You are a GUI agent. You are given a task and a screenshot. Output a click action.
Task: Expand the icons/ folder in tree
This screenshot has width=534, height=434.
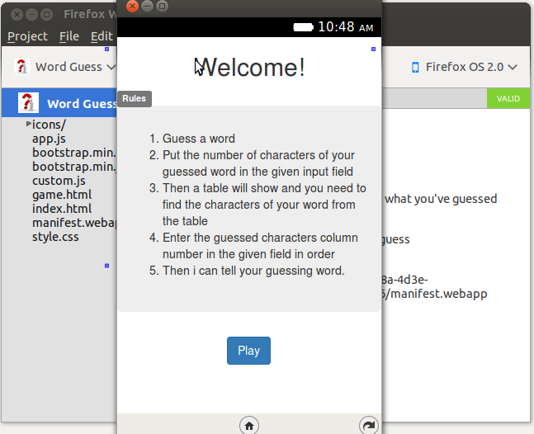pyautogui.click(x=29, y=125)
